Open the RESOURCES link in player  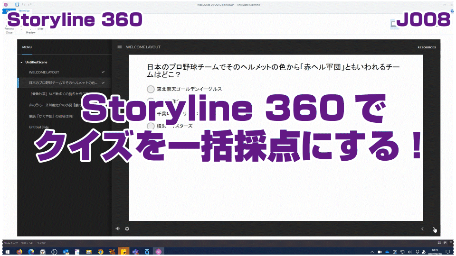click(427, 47)
